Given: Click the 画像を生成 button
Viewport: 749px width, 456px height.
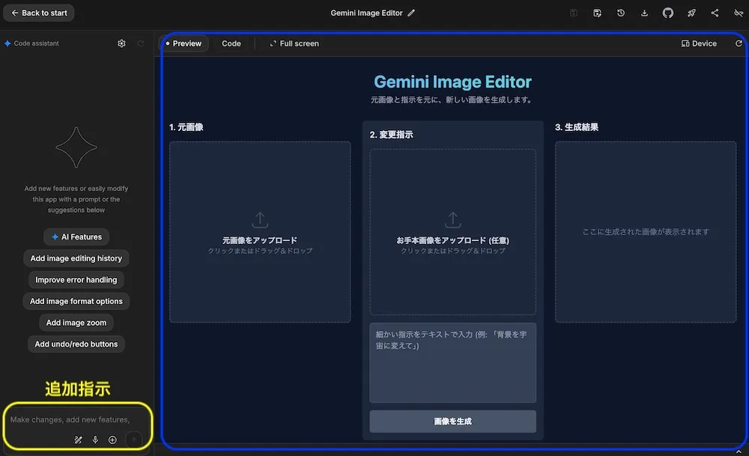Looking at the screenshot, I should tap(452, 422).
